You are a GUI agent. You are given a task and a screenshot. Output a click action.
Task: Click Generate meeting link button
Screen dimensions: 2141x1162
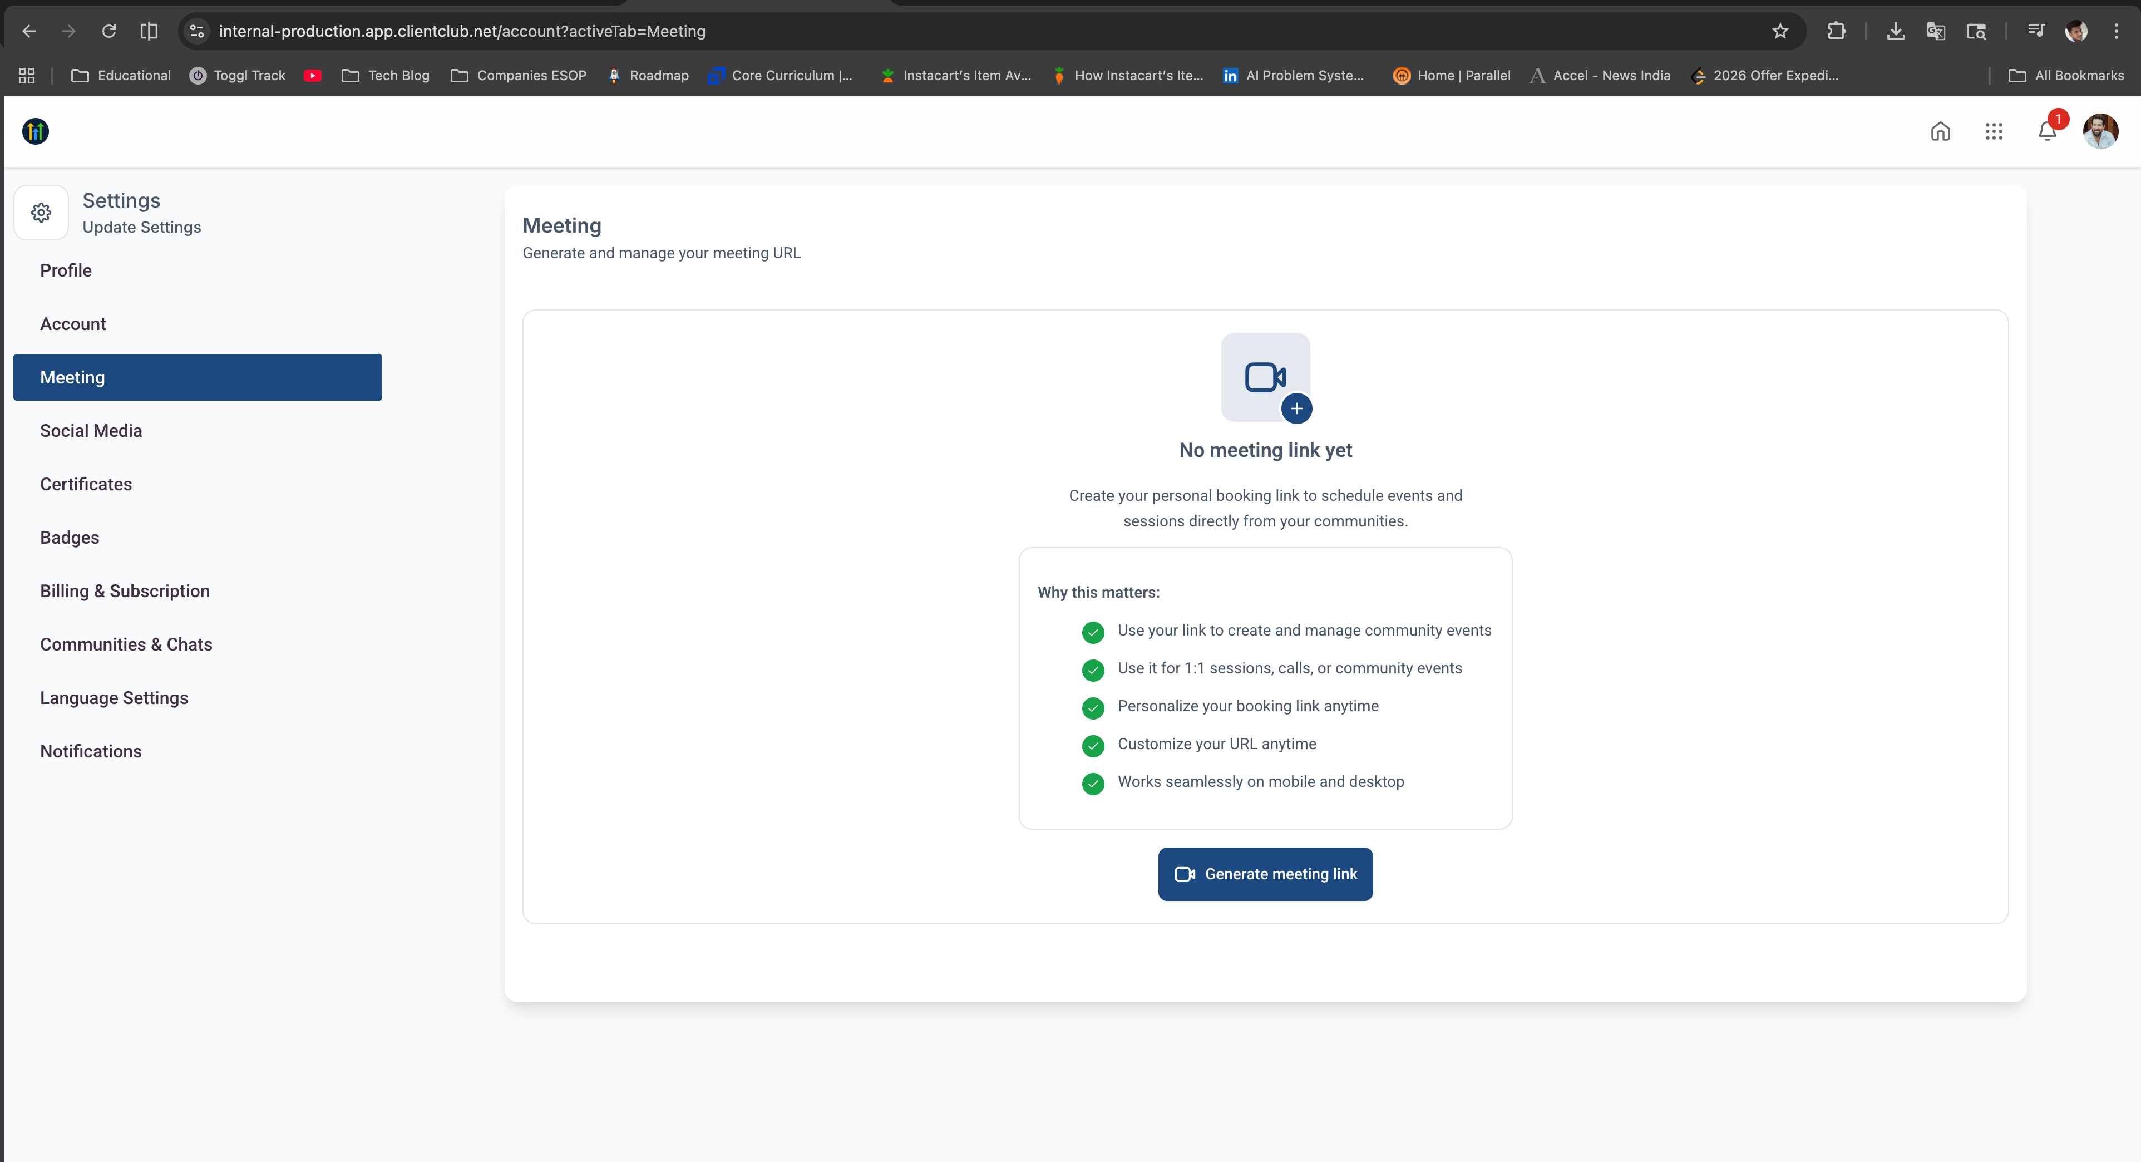tap(1265, 874)
